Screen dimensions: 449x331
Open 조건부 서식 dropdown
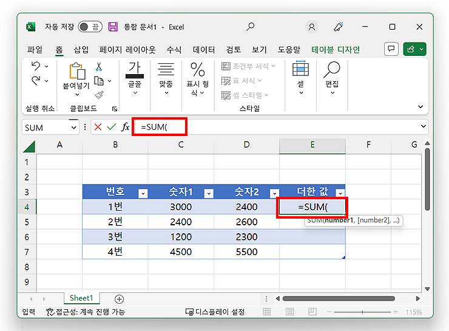[x=248, y=66]
